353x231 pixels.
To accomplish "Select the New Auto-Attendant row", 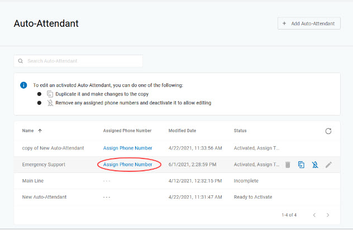I will click(x=46, y=198).
